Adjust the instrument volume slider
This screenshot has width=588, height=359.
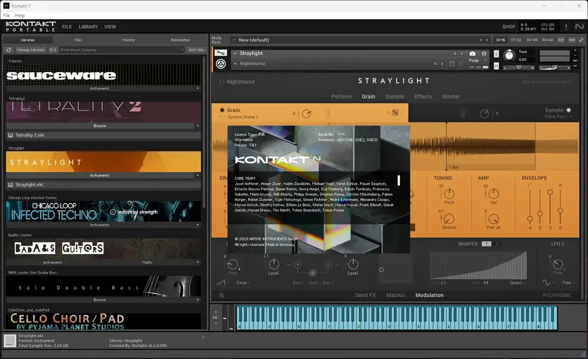click(554, 67)
